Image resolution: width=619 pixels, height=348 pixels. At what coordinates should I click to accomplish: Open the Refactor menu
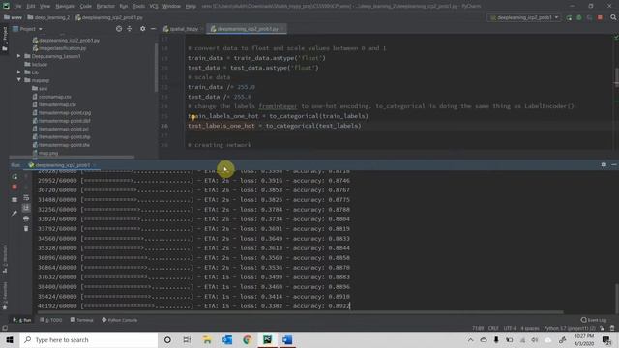(105, 7)
